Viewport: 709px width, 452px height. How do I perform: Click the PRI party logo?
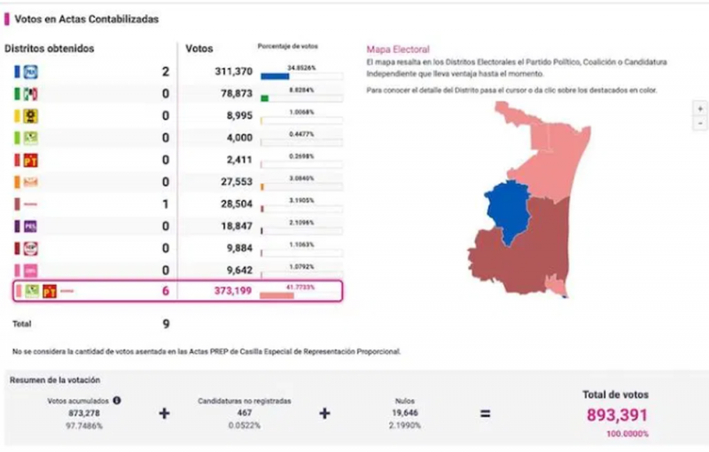[x=28, y=94]
